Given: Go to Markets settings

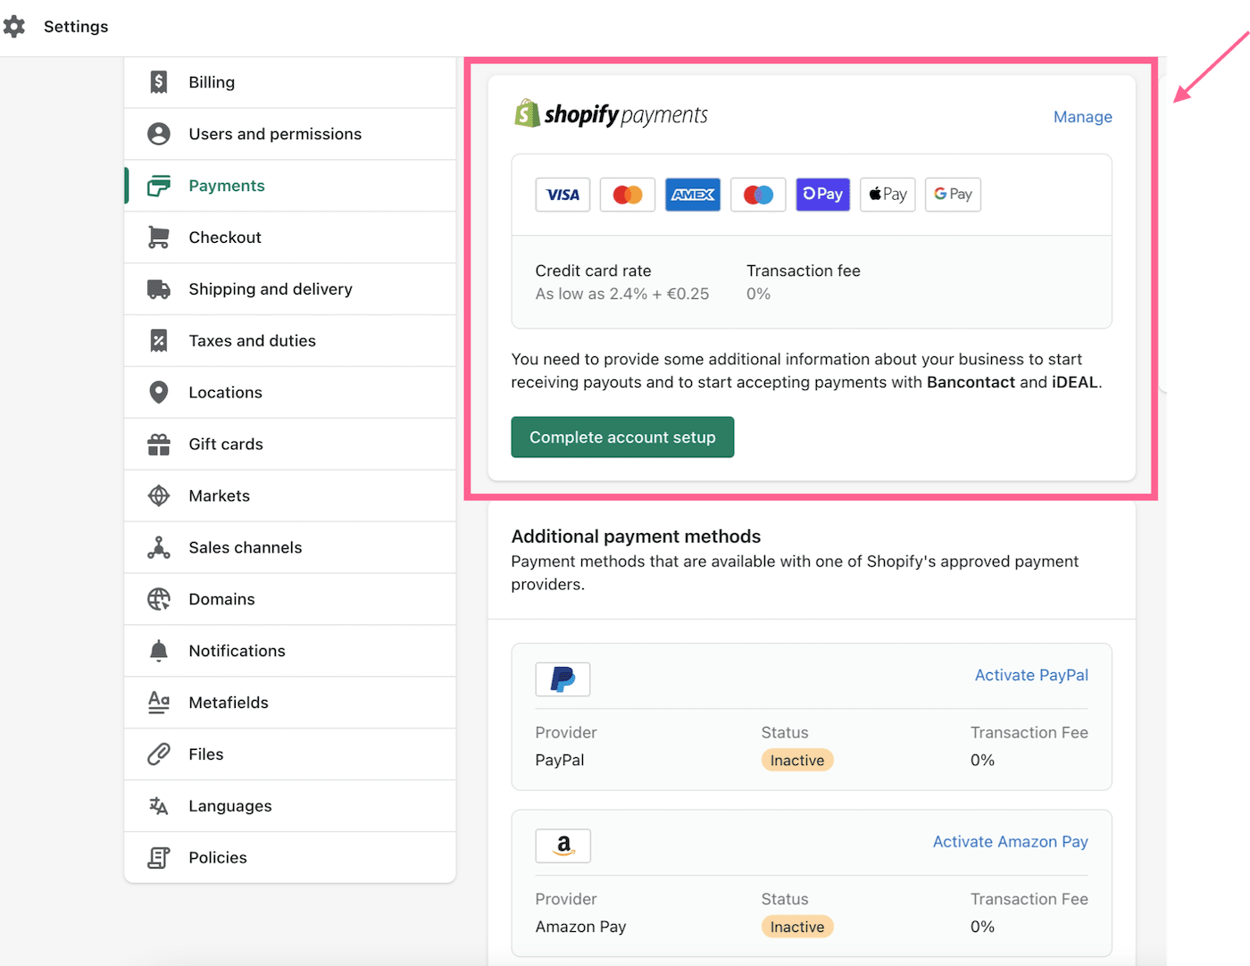Looking at the screenshot, I should 290,496.
